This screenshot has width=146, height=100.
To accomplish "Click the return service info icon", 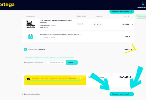I will click(81, 35).
